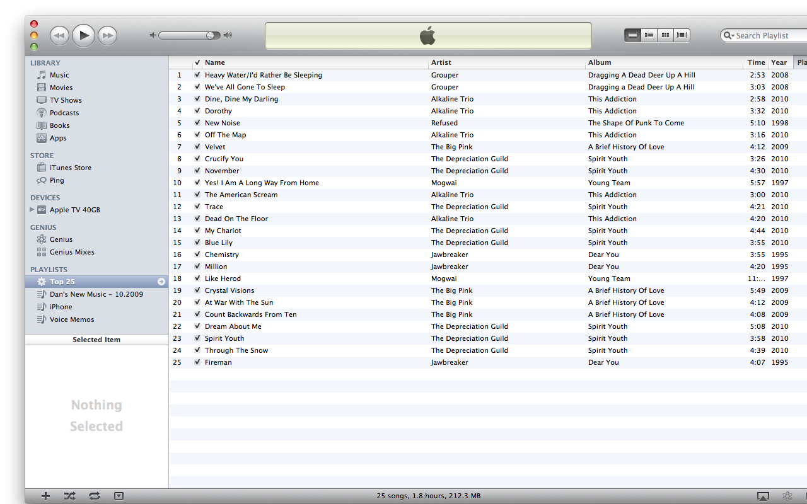Uncheck Velvet checkbox
Screen dimensions: 807x504
197,147
